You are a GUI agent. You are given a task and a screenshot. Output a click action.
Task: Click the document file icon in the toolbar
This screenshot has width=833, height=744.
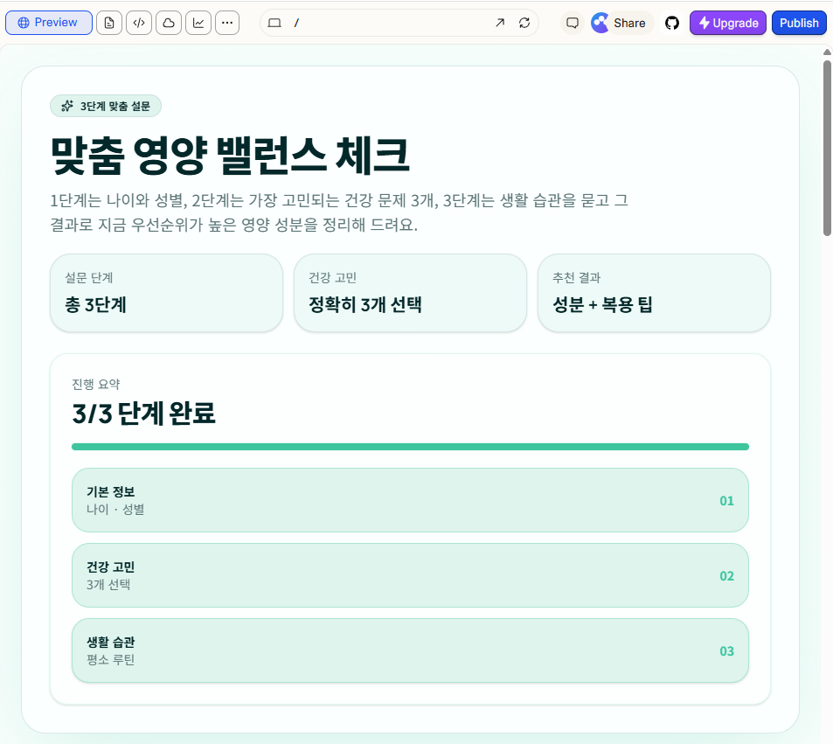point(108,23)
